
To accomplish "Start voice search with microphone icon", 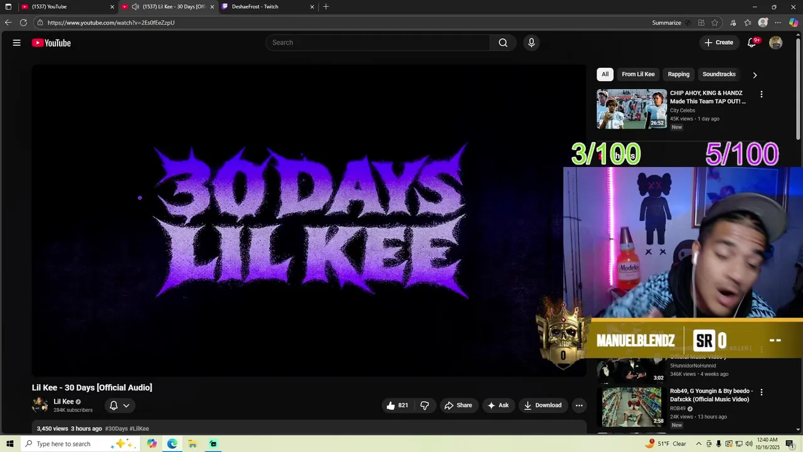I will [x=531, y=43].
